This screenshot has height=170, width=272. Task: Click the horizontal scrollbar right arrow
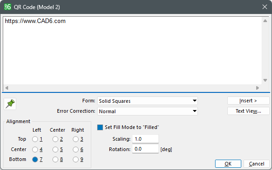(258, 88)
